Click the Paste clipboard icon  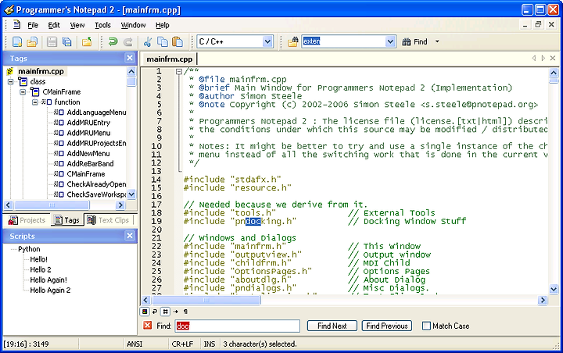tap(178, 41)
